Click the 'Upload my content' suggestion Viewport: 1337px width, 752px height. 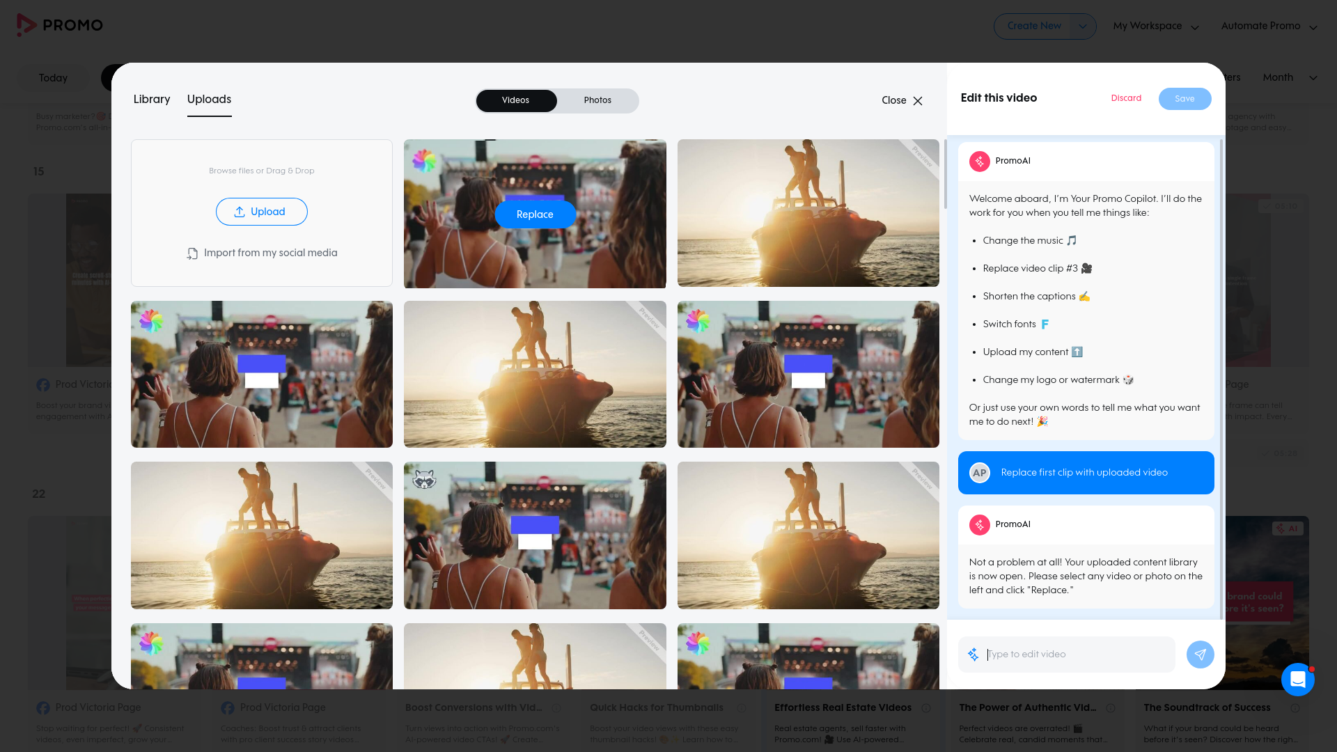[x=1033, y=352]
